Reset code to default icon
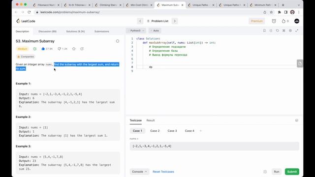Image resolution: width=315 pixels, height=177 pixels. pos(277,30)
